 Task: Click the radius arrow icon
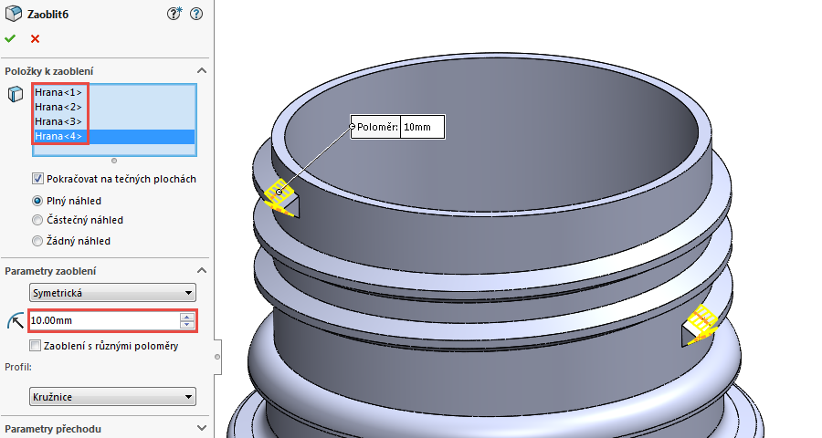tap(16, 320)
